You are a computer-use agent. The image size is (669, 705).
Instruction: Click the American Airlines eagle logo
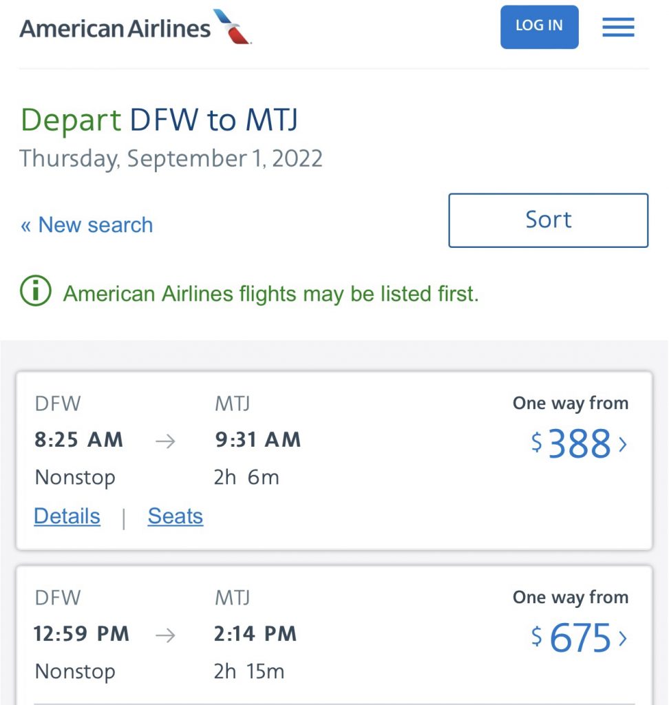point(232,28)
